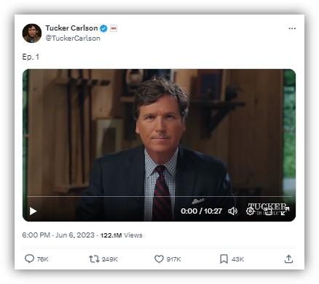Open the video settings gear

click(250, 211)
